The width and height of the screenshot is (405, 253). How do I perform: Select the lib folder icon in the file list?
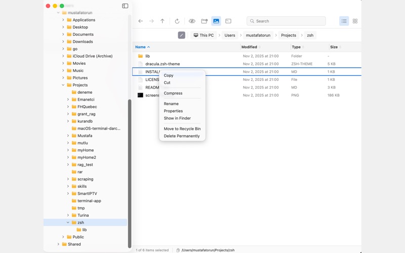141,56
